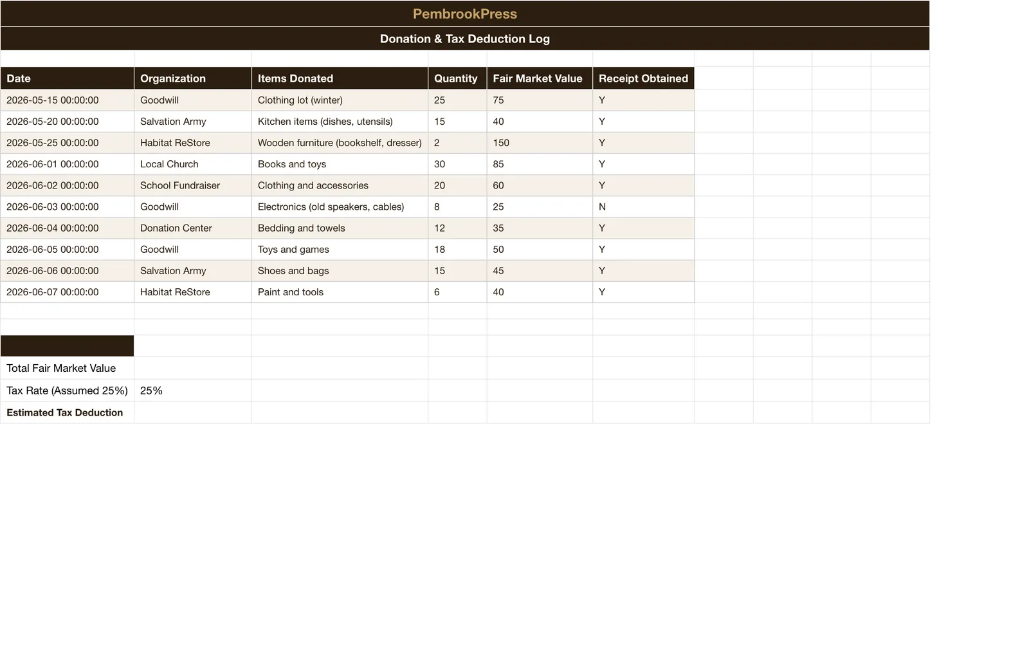
Task: Select date cell 2026-05-25 00:00:00
Action: click(67, 143)
